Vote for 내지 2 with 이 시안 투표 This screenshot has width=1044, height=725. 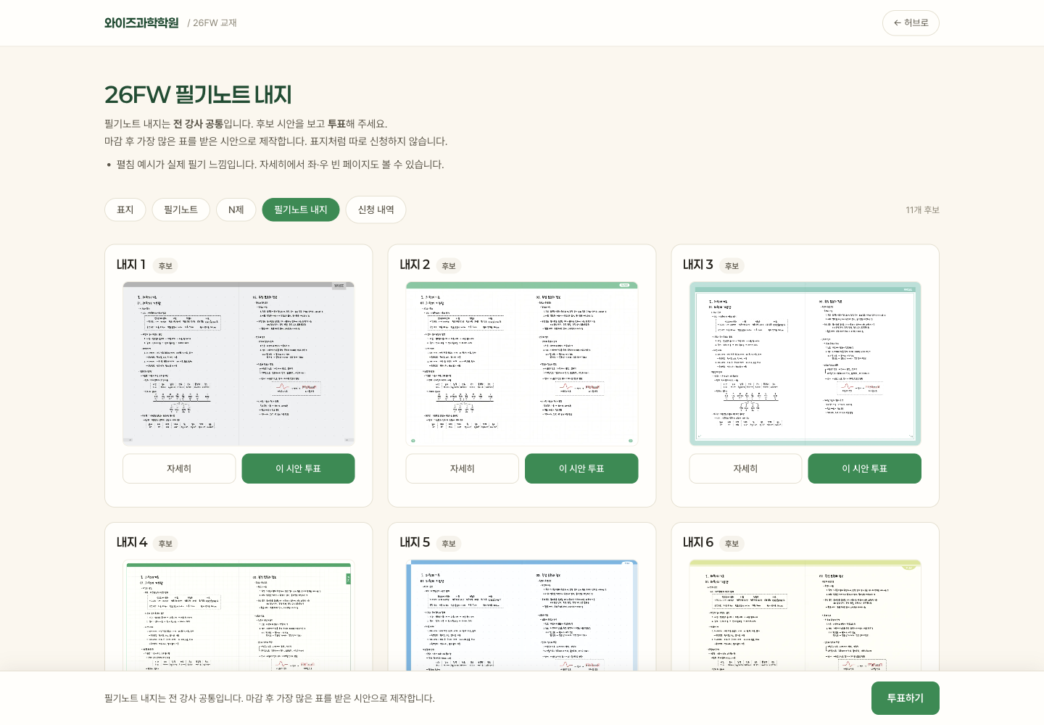pos(581,468)
